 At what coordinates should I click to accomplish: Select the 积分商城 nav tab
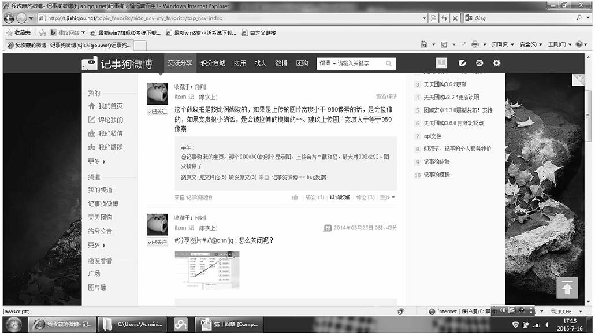[213, 64]
